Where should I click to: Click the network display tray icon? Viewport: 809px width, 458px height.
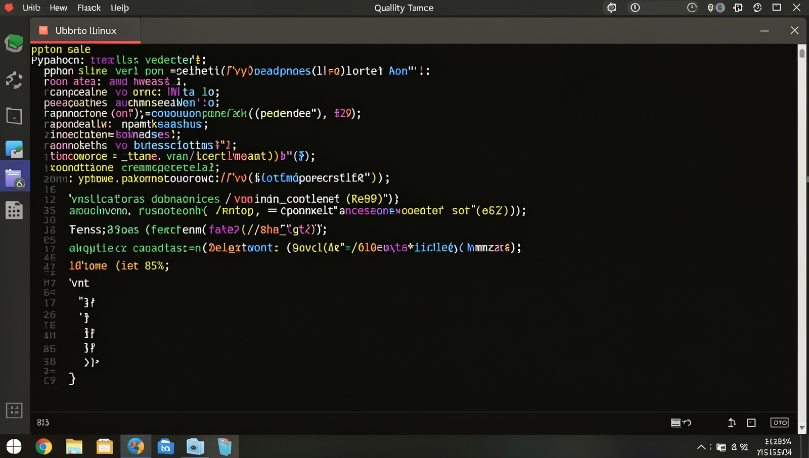coord(722,447)
